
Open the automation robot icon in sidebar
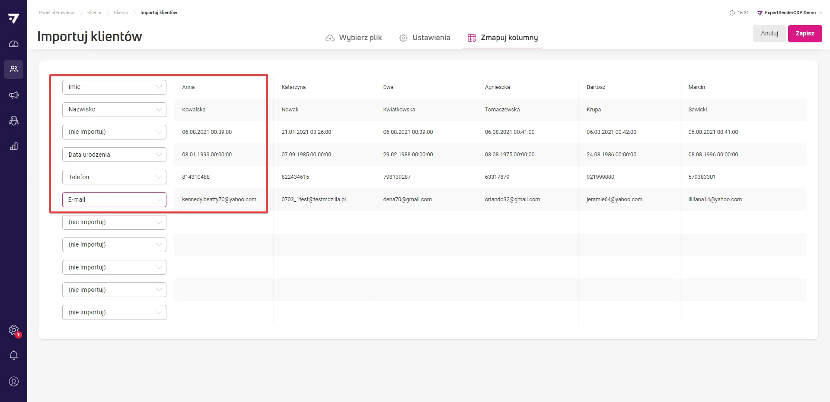(x=14, y=120)
